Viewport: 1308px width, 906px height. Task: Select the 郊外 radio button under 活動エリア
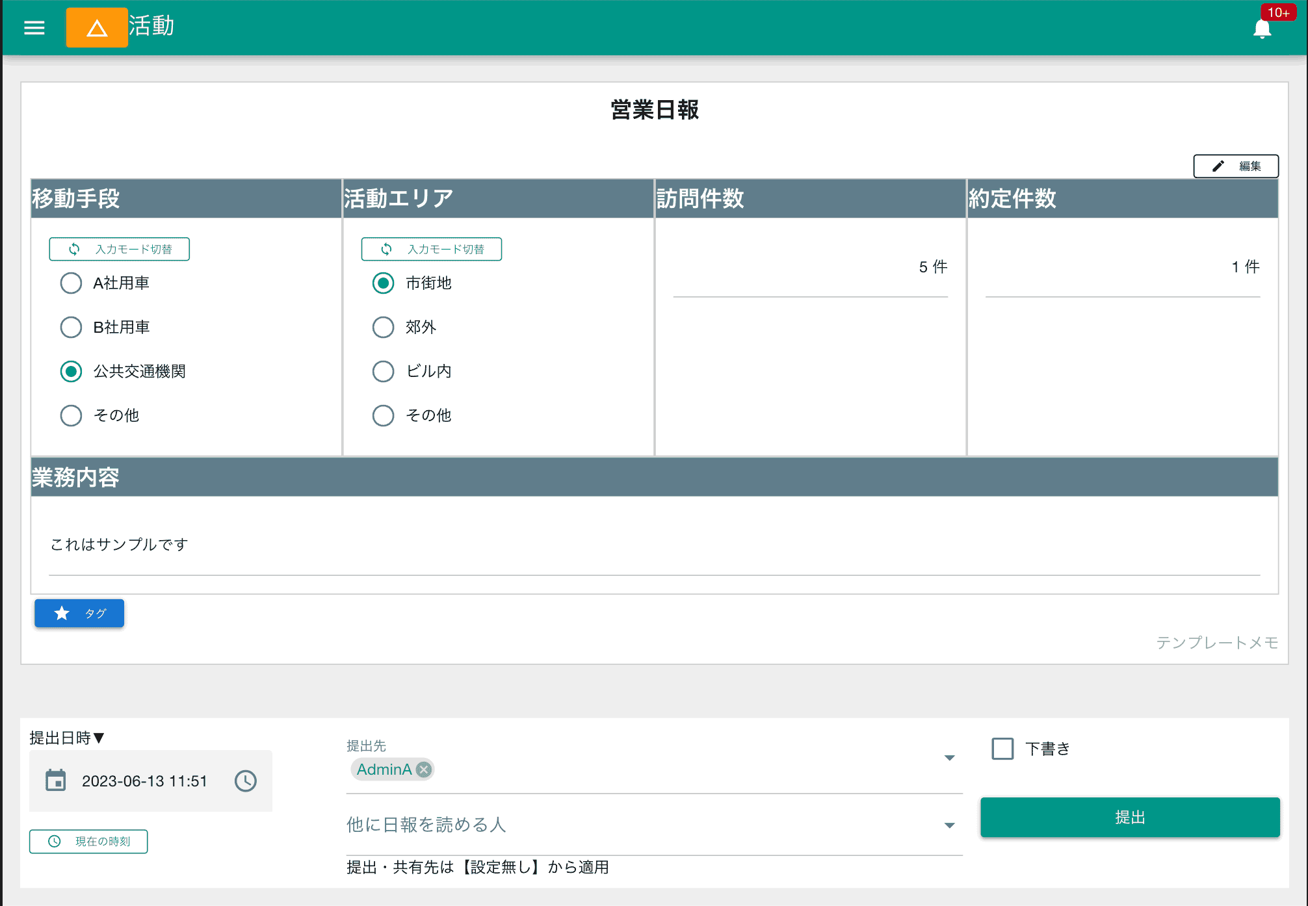[x=383, y=327]
